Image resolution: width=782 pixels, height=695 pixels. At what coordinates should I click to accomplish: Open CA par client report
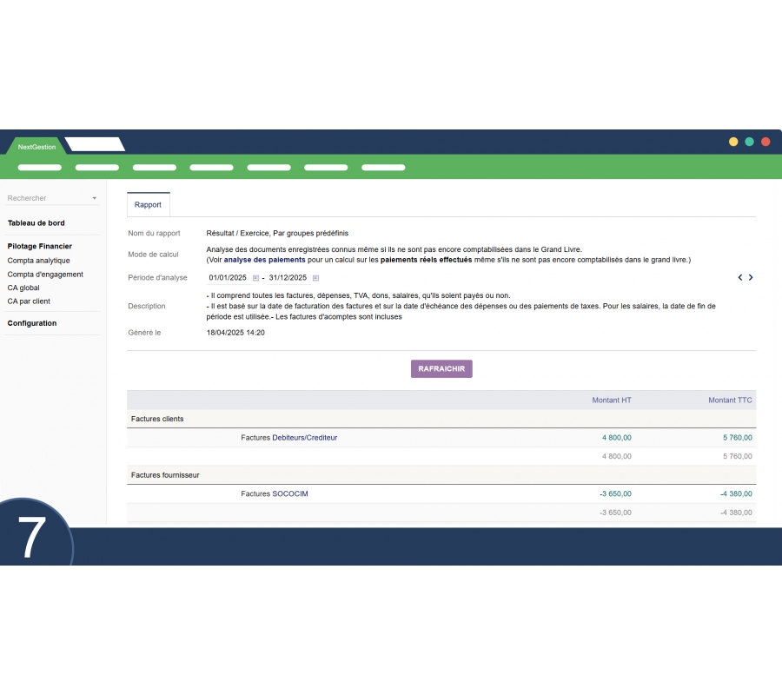coord(29,301)
